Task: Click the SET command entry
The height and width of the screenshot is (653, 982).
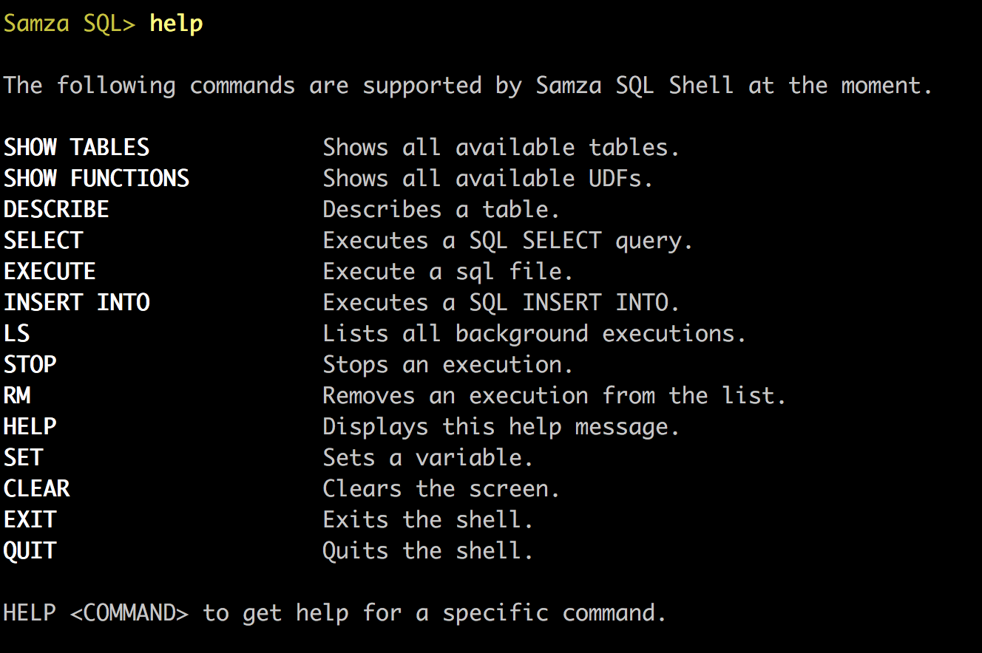Action: (23, 458)
